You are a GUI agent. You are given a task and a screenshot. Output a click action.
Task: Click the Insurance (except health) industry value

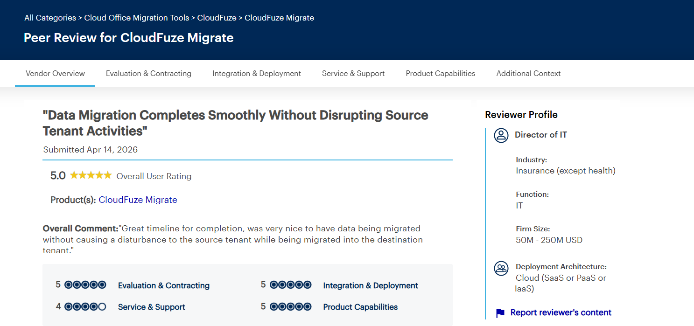coord(566,171)
